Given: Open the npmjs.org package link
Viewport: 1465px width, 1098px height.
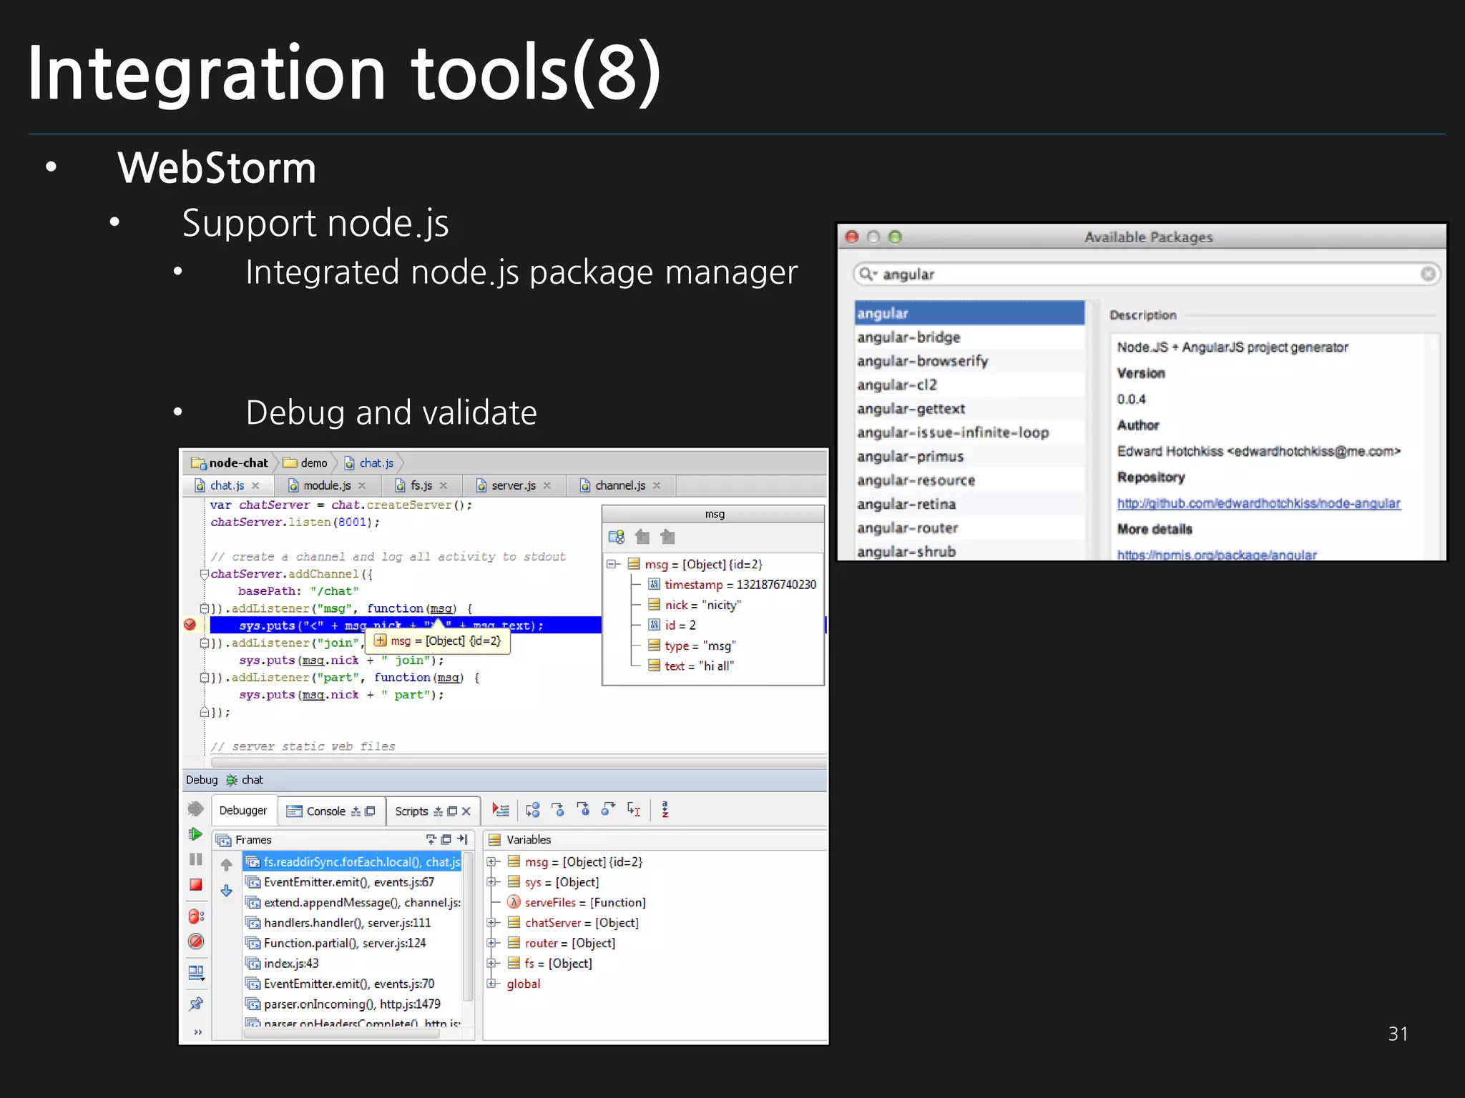Looking at the screenshot, I should pos(1217,554).
